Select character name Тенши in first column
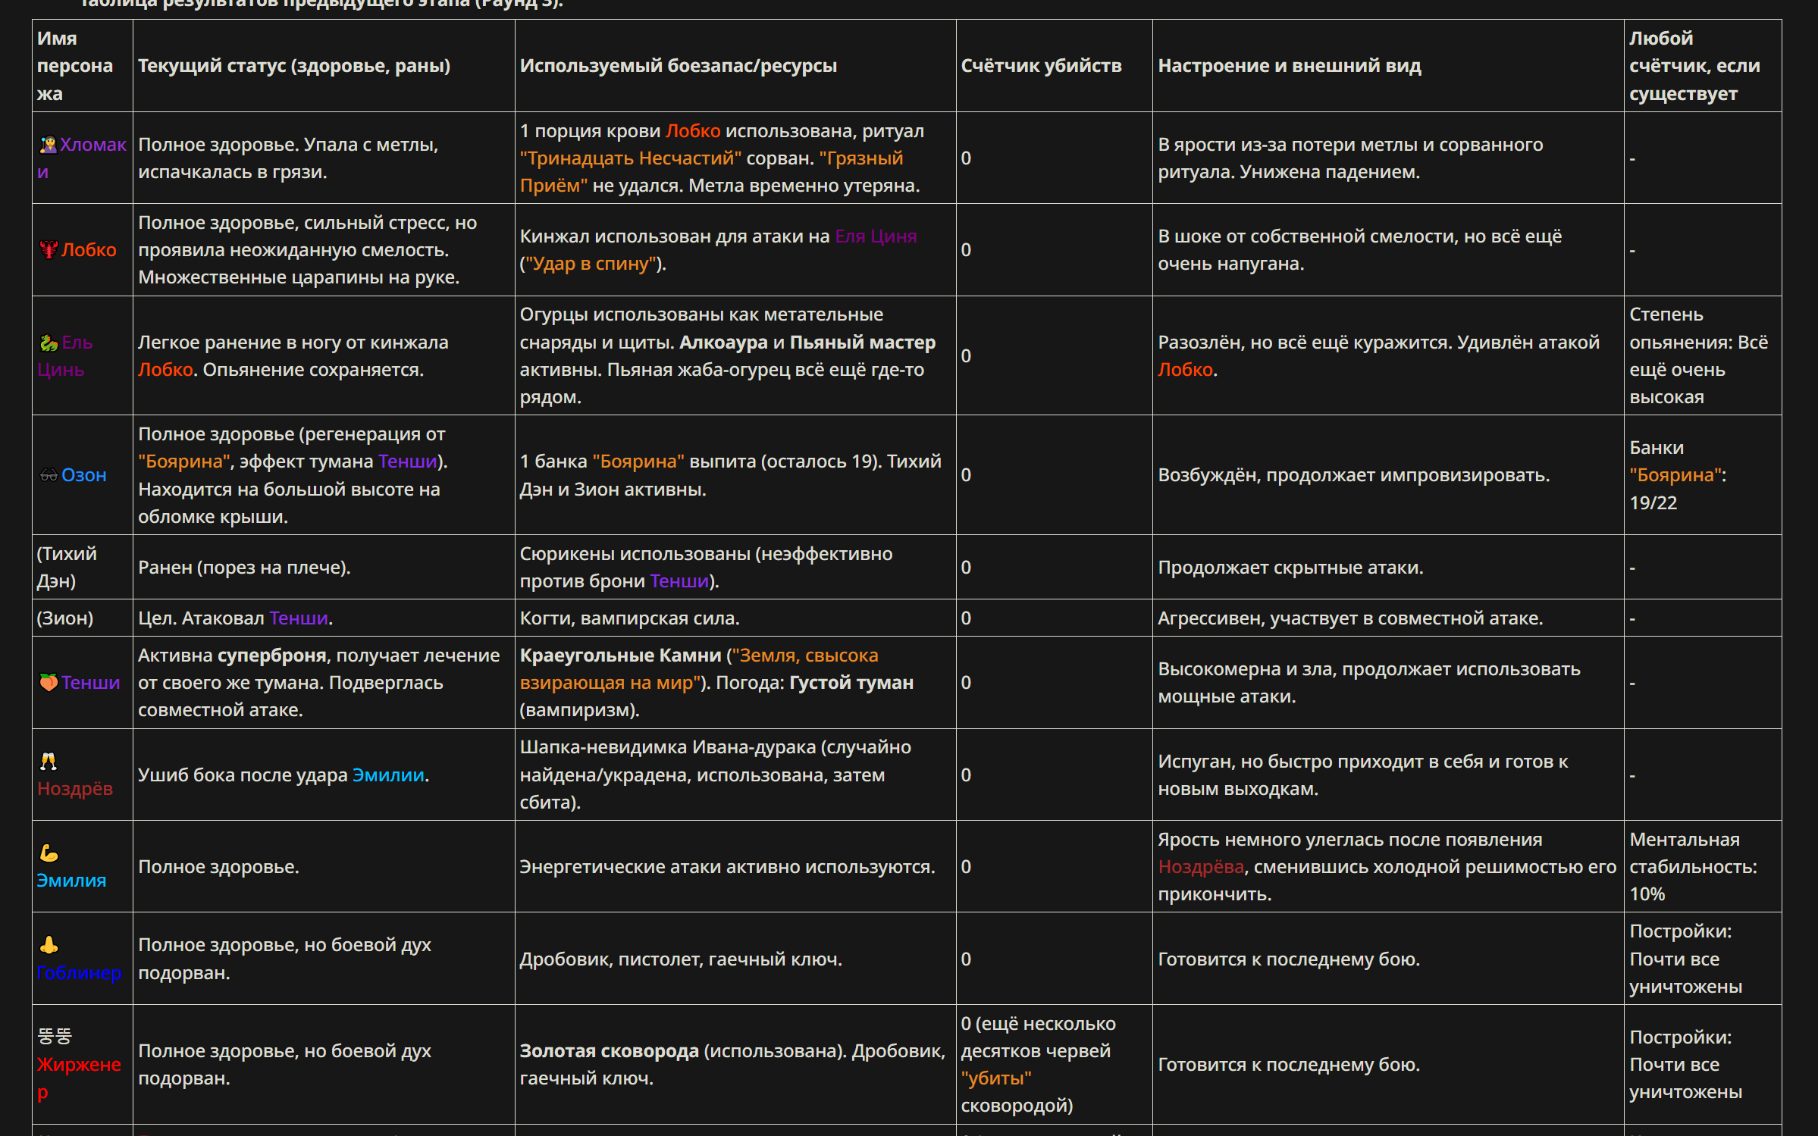 90,683
